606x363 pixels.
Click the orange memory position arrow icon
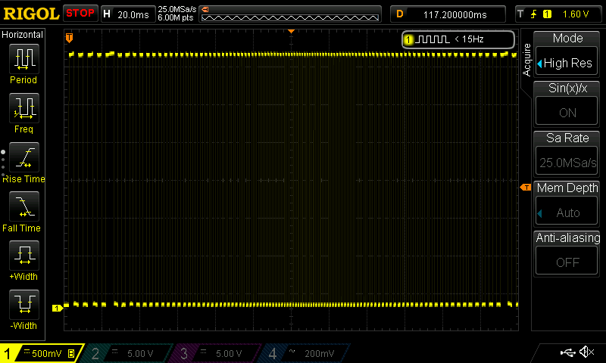point(205,10)
